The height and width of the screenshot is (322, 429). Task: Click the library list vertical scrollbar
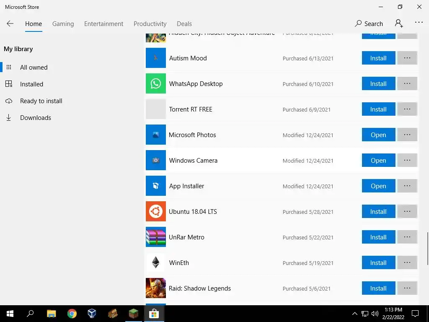pyautogui.click(x=427, y=249)
